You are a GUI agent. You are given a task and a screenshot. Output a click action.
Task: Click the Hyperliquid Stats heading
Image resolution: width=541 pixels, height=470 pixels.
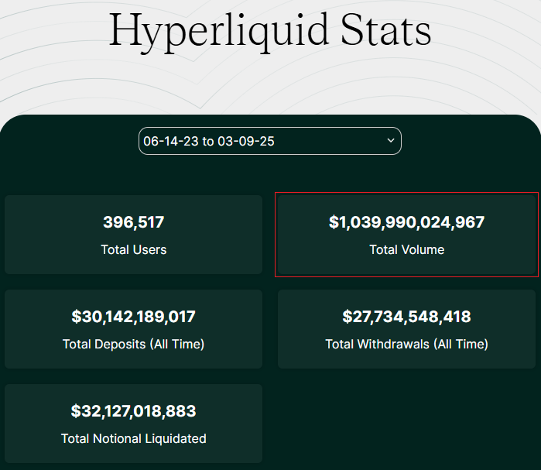pos(270,32)
